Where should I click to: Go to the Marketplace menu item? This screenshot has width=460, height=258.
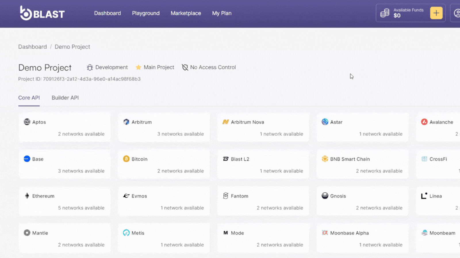click(x=186, y=13)
